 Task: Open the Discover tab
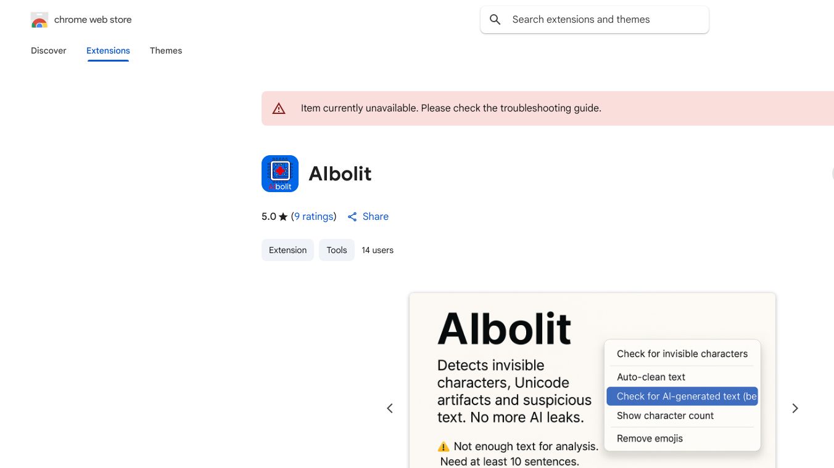[49, 50]
